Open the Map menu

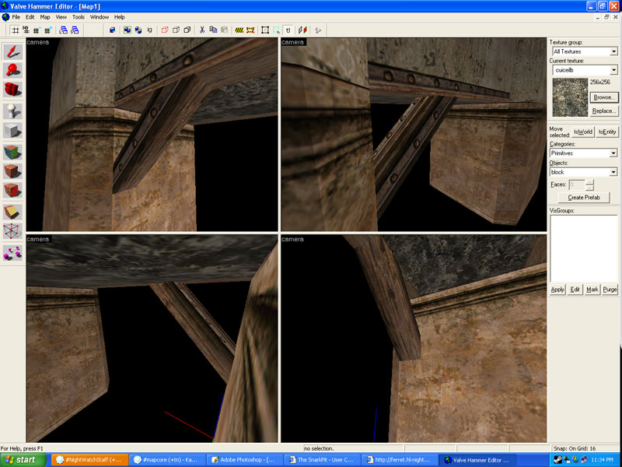pyautogui.click(x=45, y=16)
